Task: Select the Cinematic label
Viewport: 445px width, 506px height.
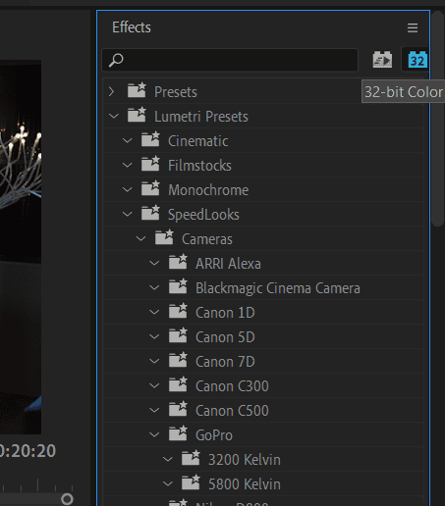Action: (x=198, y=141)
